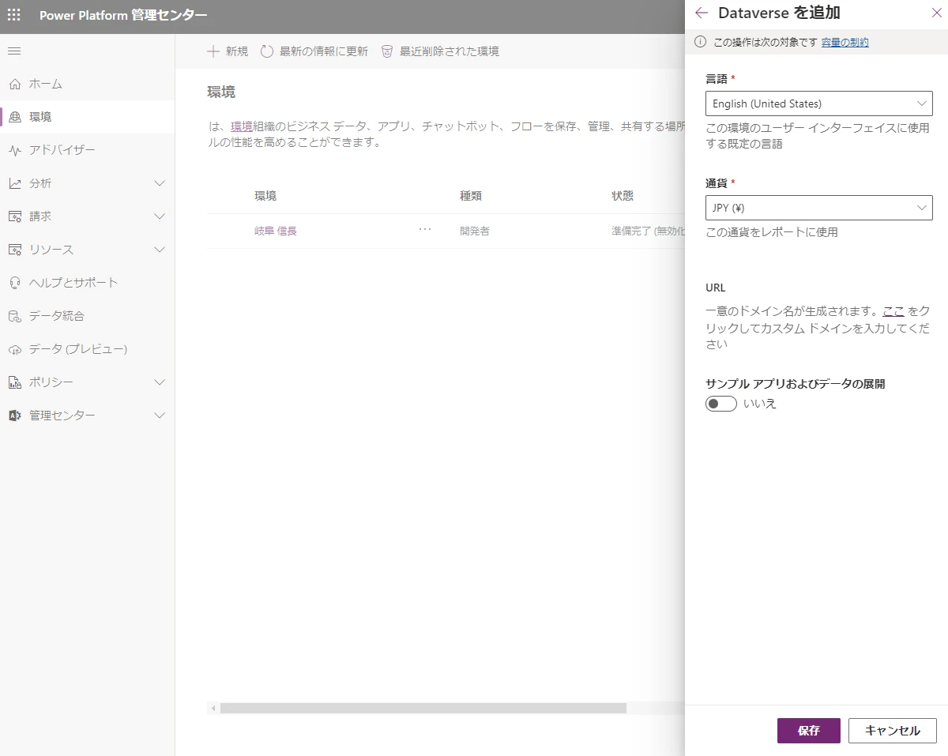Open the 通貨 dropdown
The image size is (948, 756).
(818, 208)
